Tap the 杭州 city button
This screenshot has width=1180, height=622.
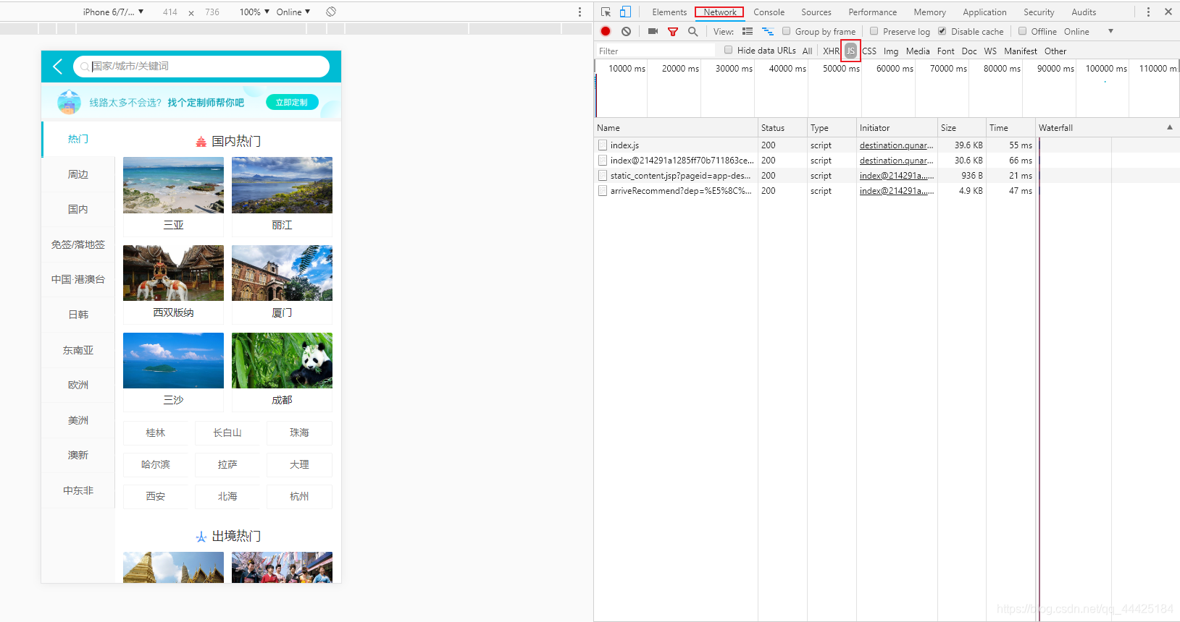point(299,496)
